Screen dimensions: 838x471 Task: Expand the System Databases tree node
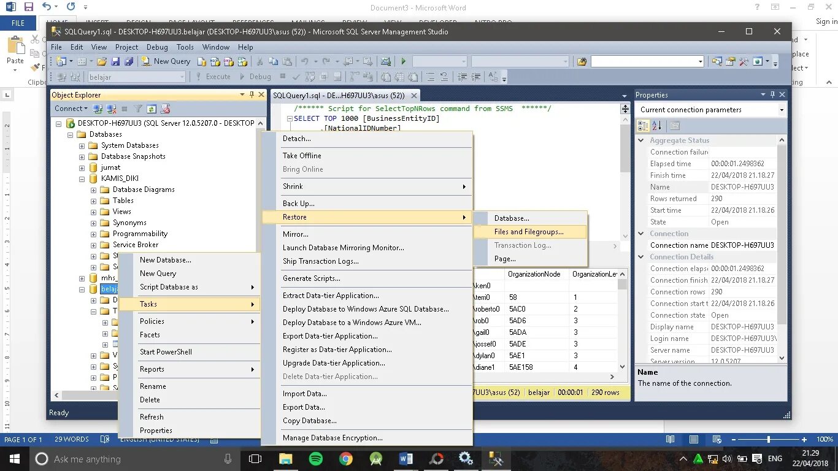click(82, 145)
